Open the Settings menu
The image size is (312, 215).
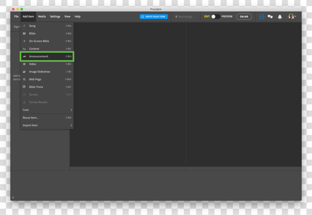[x=55, y=16]
